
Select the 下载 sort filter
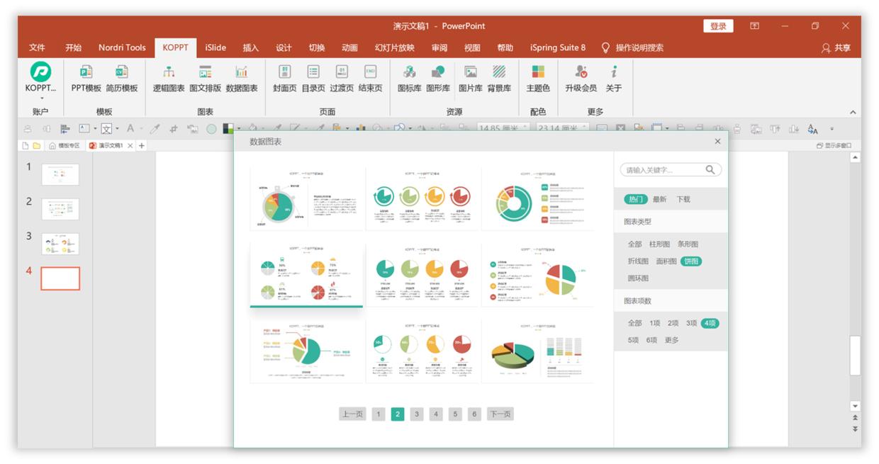point(683,199)
